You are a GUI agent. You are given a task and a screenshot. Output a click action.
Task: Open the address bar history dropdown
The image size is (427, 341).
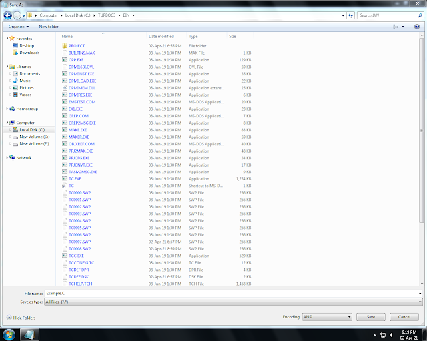343,15
